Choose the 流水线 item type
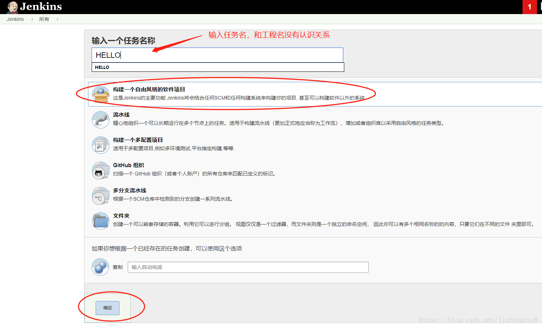The image size is (542, 327). (x=121, y=115)
